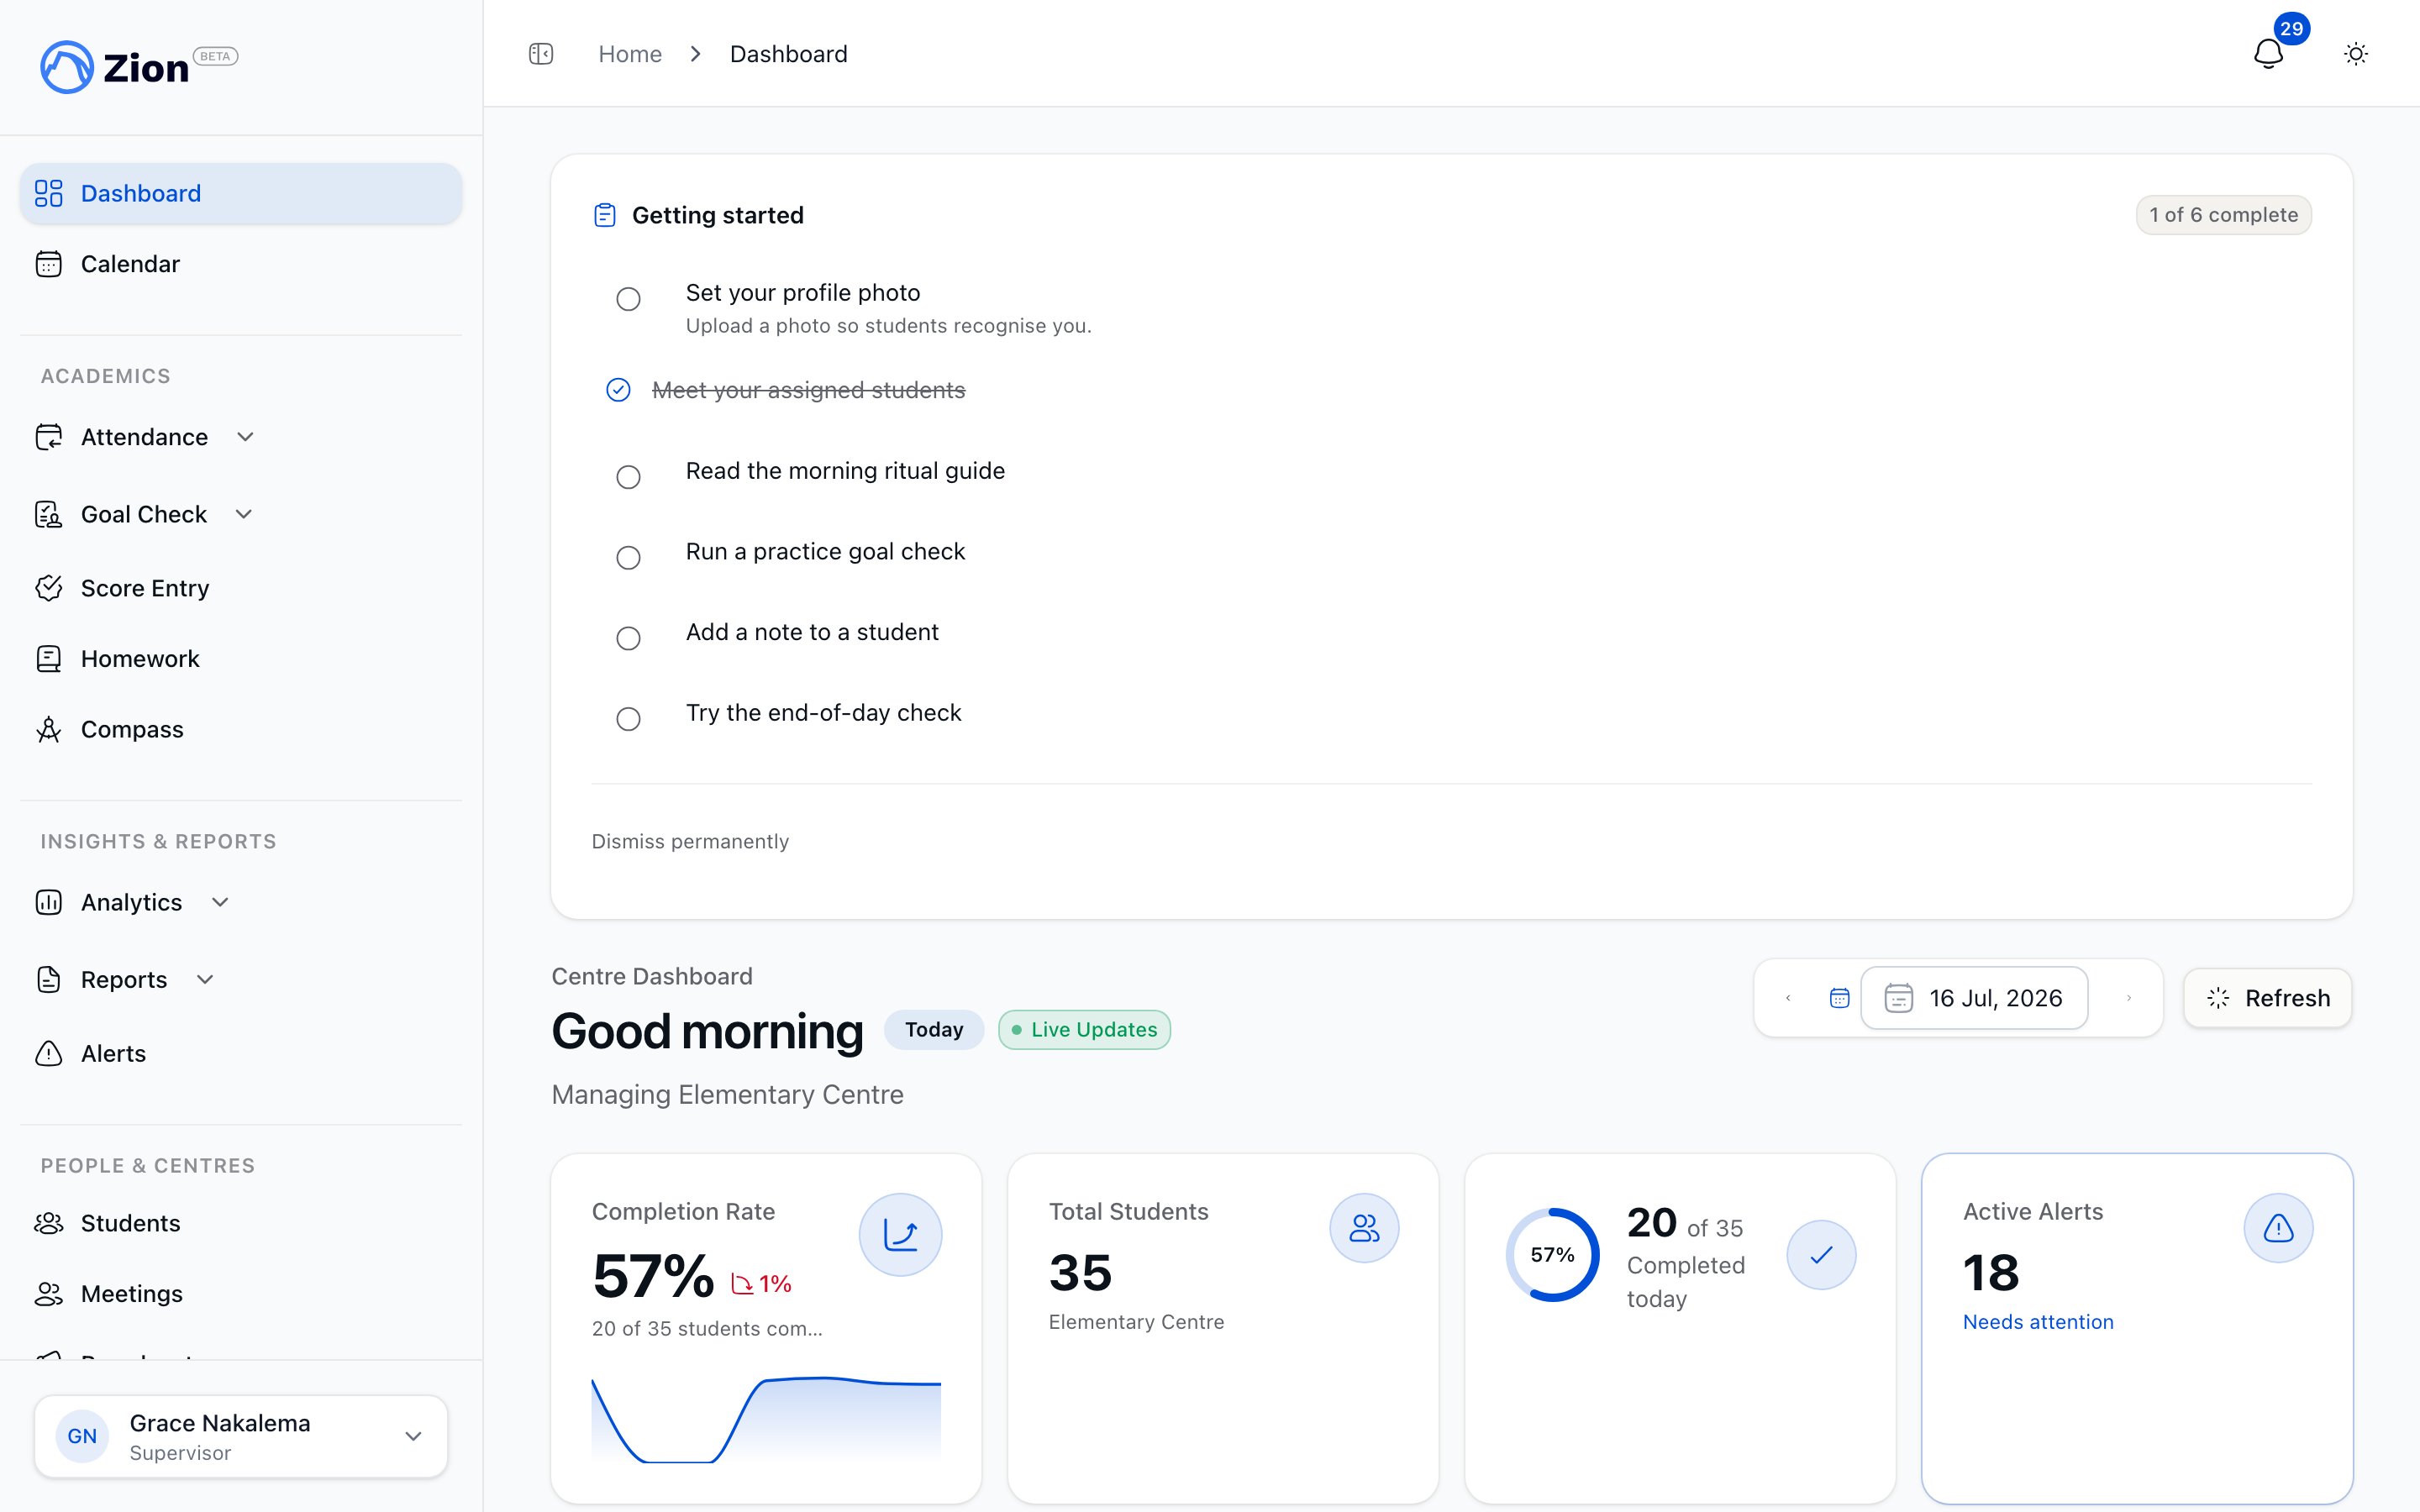Check off Run a practice goal check
2420x1512 pixels.
[628, 558]
